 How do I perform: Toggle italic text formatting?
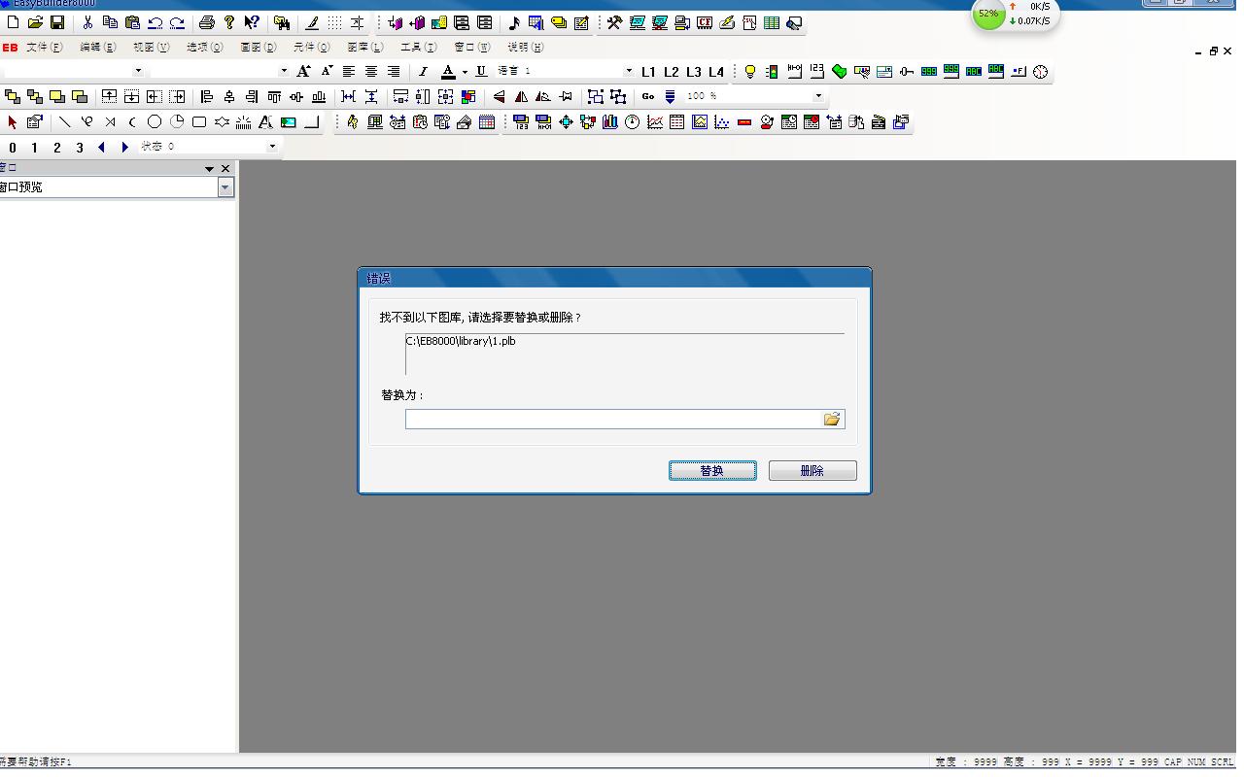tap(423, 71)
